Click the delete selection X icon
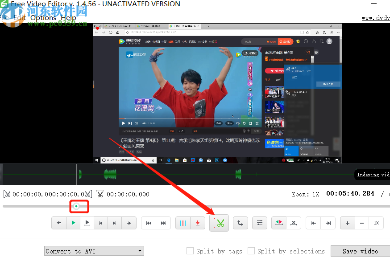The width and height of the screenshot is (390, 257). pyautogui.click(x=294, y=223)
